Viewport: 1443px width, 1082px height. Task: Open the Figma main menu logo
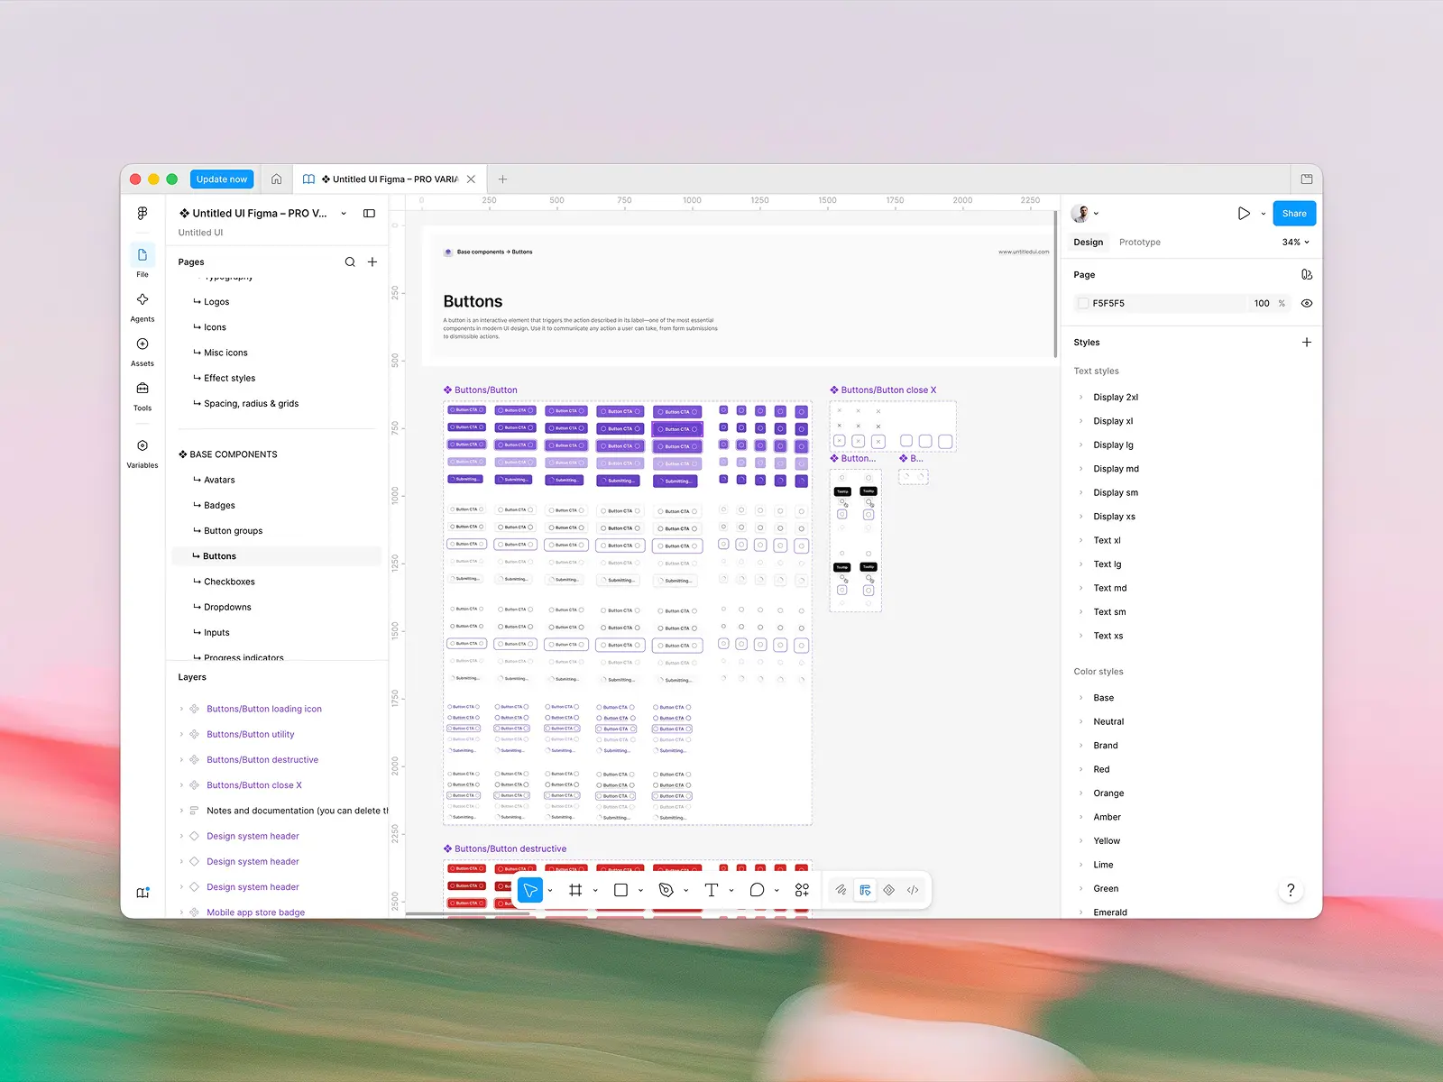142,214
